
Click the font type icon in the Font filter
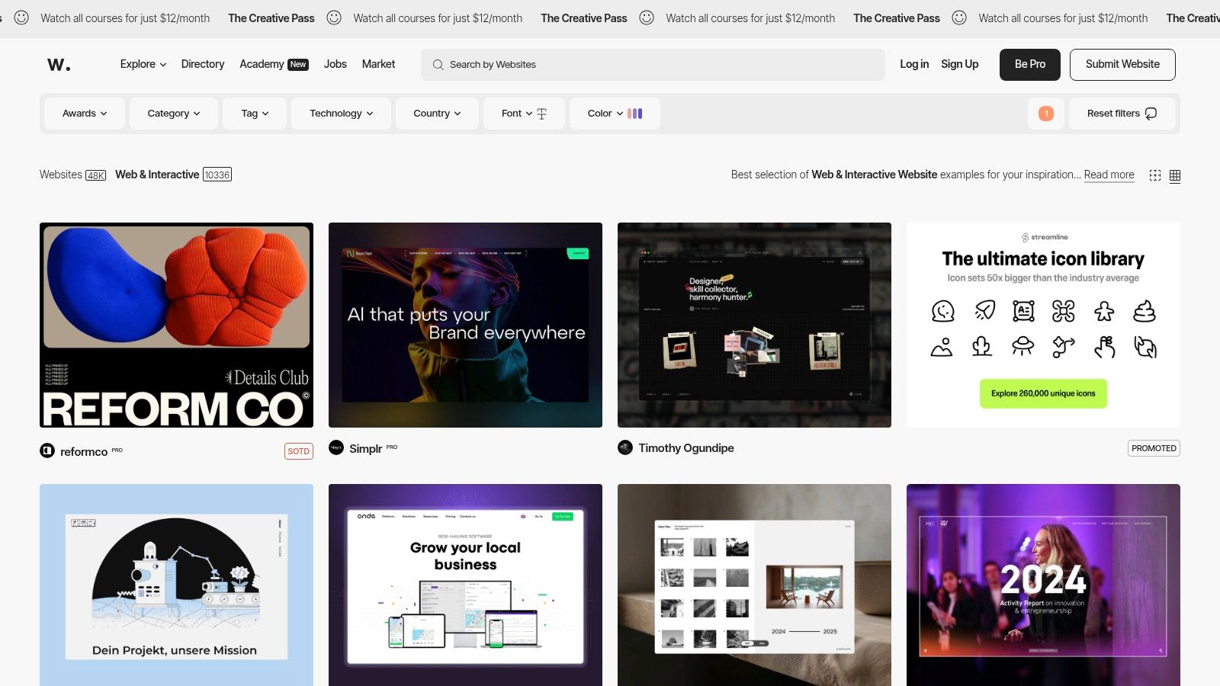click(x=542, y=114)
